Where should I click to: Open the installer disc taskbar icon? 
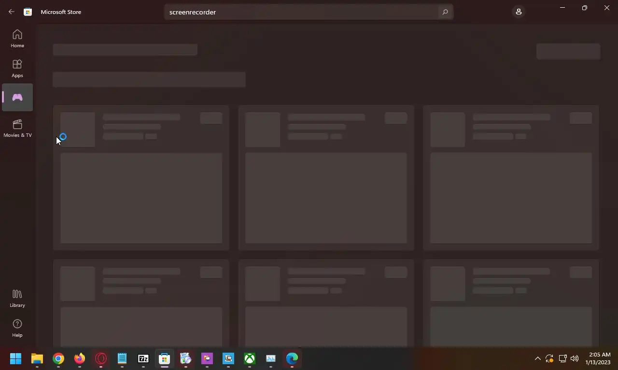tap(186, 358)
